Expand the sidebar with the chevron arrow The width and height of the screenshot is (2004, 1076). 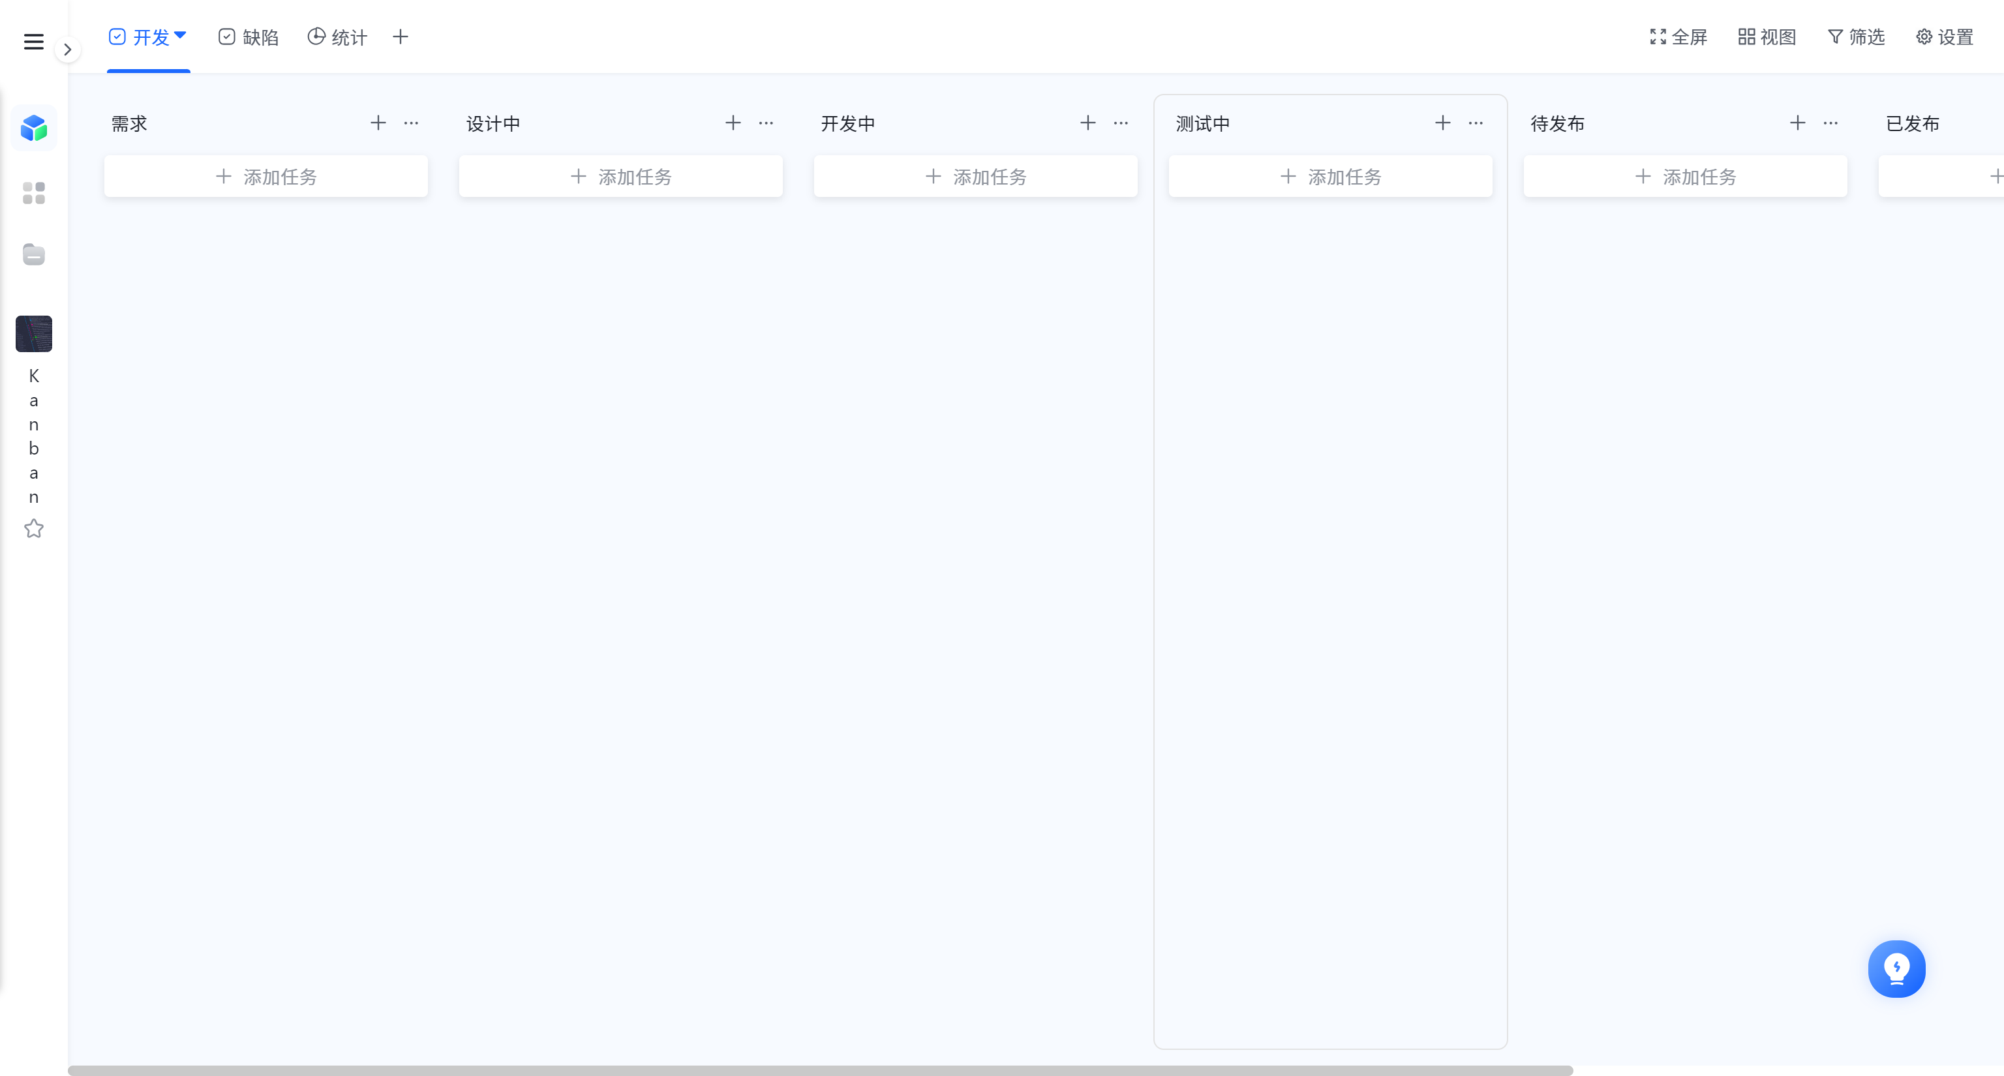[68, 50]
